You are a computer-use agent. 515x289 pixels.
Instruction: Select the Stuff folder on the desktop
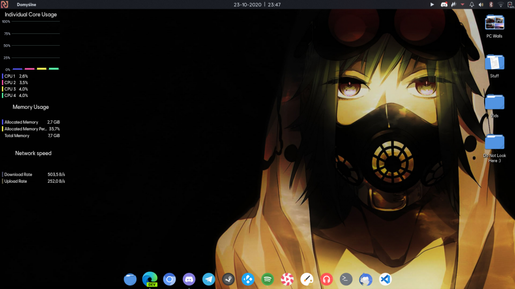(x=494, y=64)
